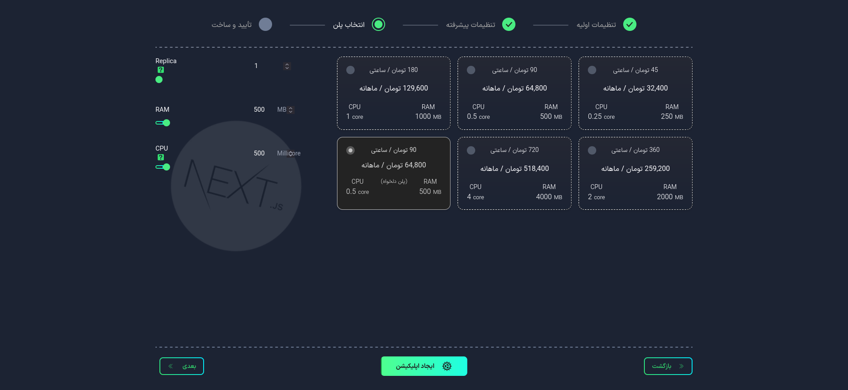Click the بازگشت back button
Viewport: 848px width, 390px height.
[x=668, y=366]
